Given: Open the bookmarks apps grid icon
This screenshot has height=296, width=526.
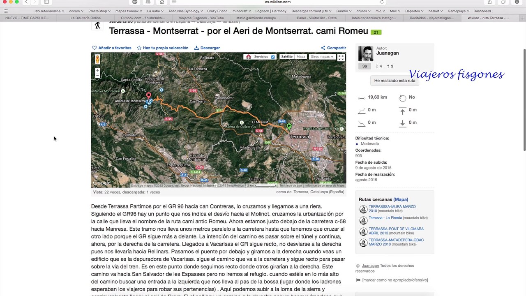Looking at the screenshot, I should 6,11.
